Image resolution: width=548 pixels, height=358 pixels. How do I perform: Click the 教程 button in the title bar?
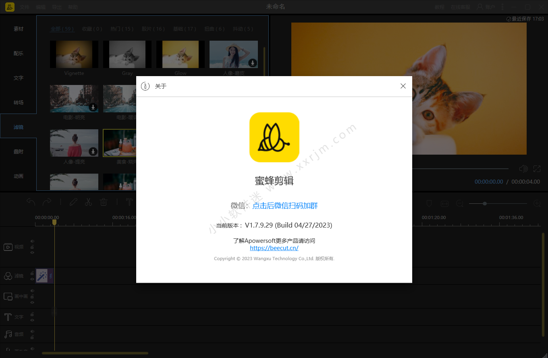tap(440, 7)
